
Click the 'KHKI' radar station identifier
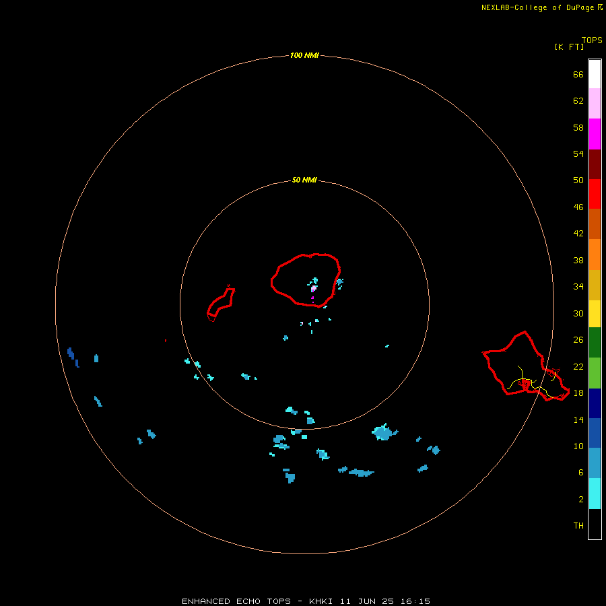click(321, 601)
